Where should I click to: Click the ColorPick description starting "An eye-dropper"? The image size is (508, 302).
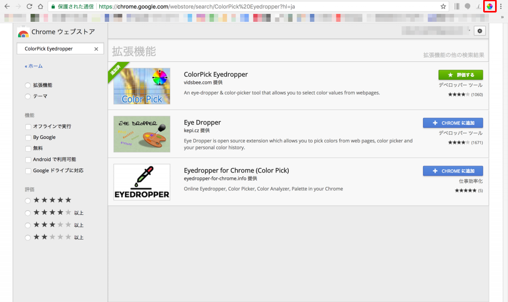tap(282, 93)
